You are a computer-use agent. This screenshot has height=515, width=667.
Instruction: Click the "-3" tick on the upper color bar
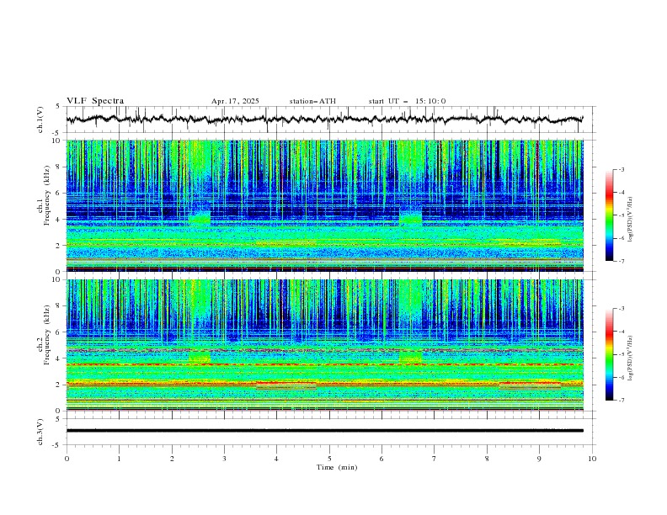point(622,169)
